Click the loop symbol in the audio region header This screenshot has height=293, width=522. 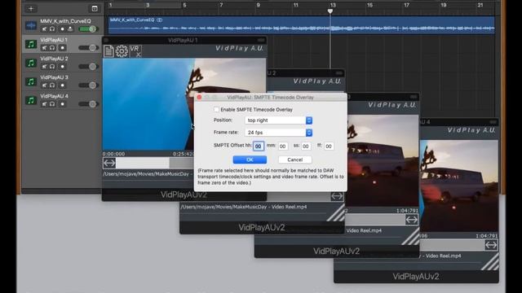160,20
